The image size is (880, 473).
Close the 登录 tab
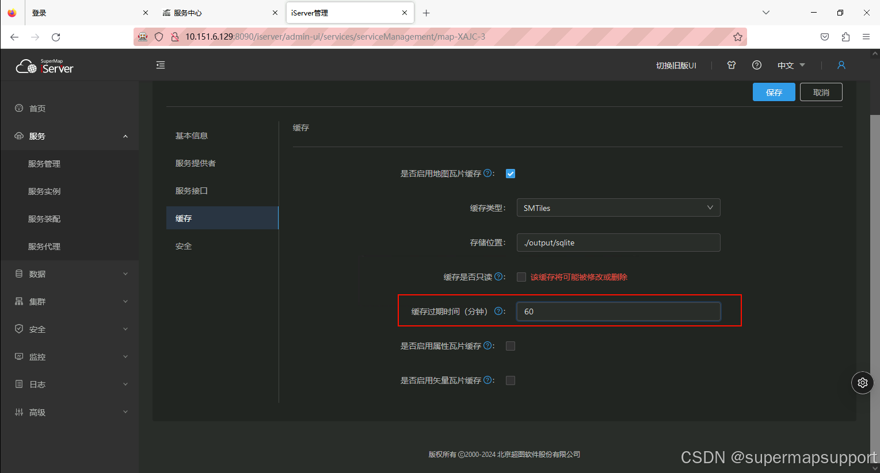[x=146, y=13]
